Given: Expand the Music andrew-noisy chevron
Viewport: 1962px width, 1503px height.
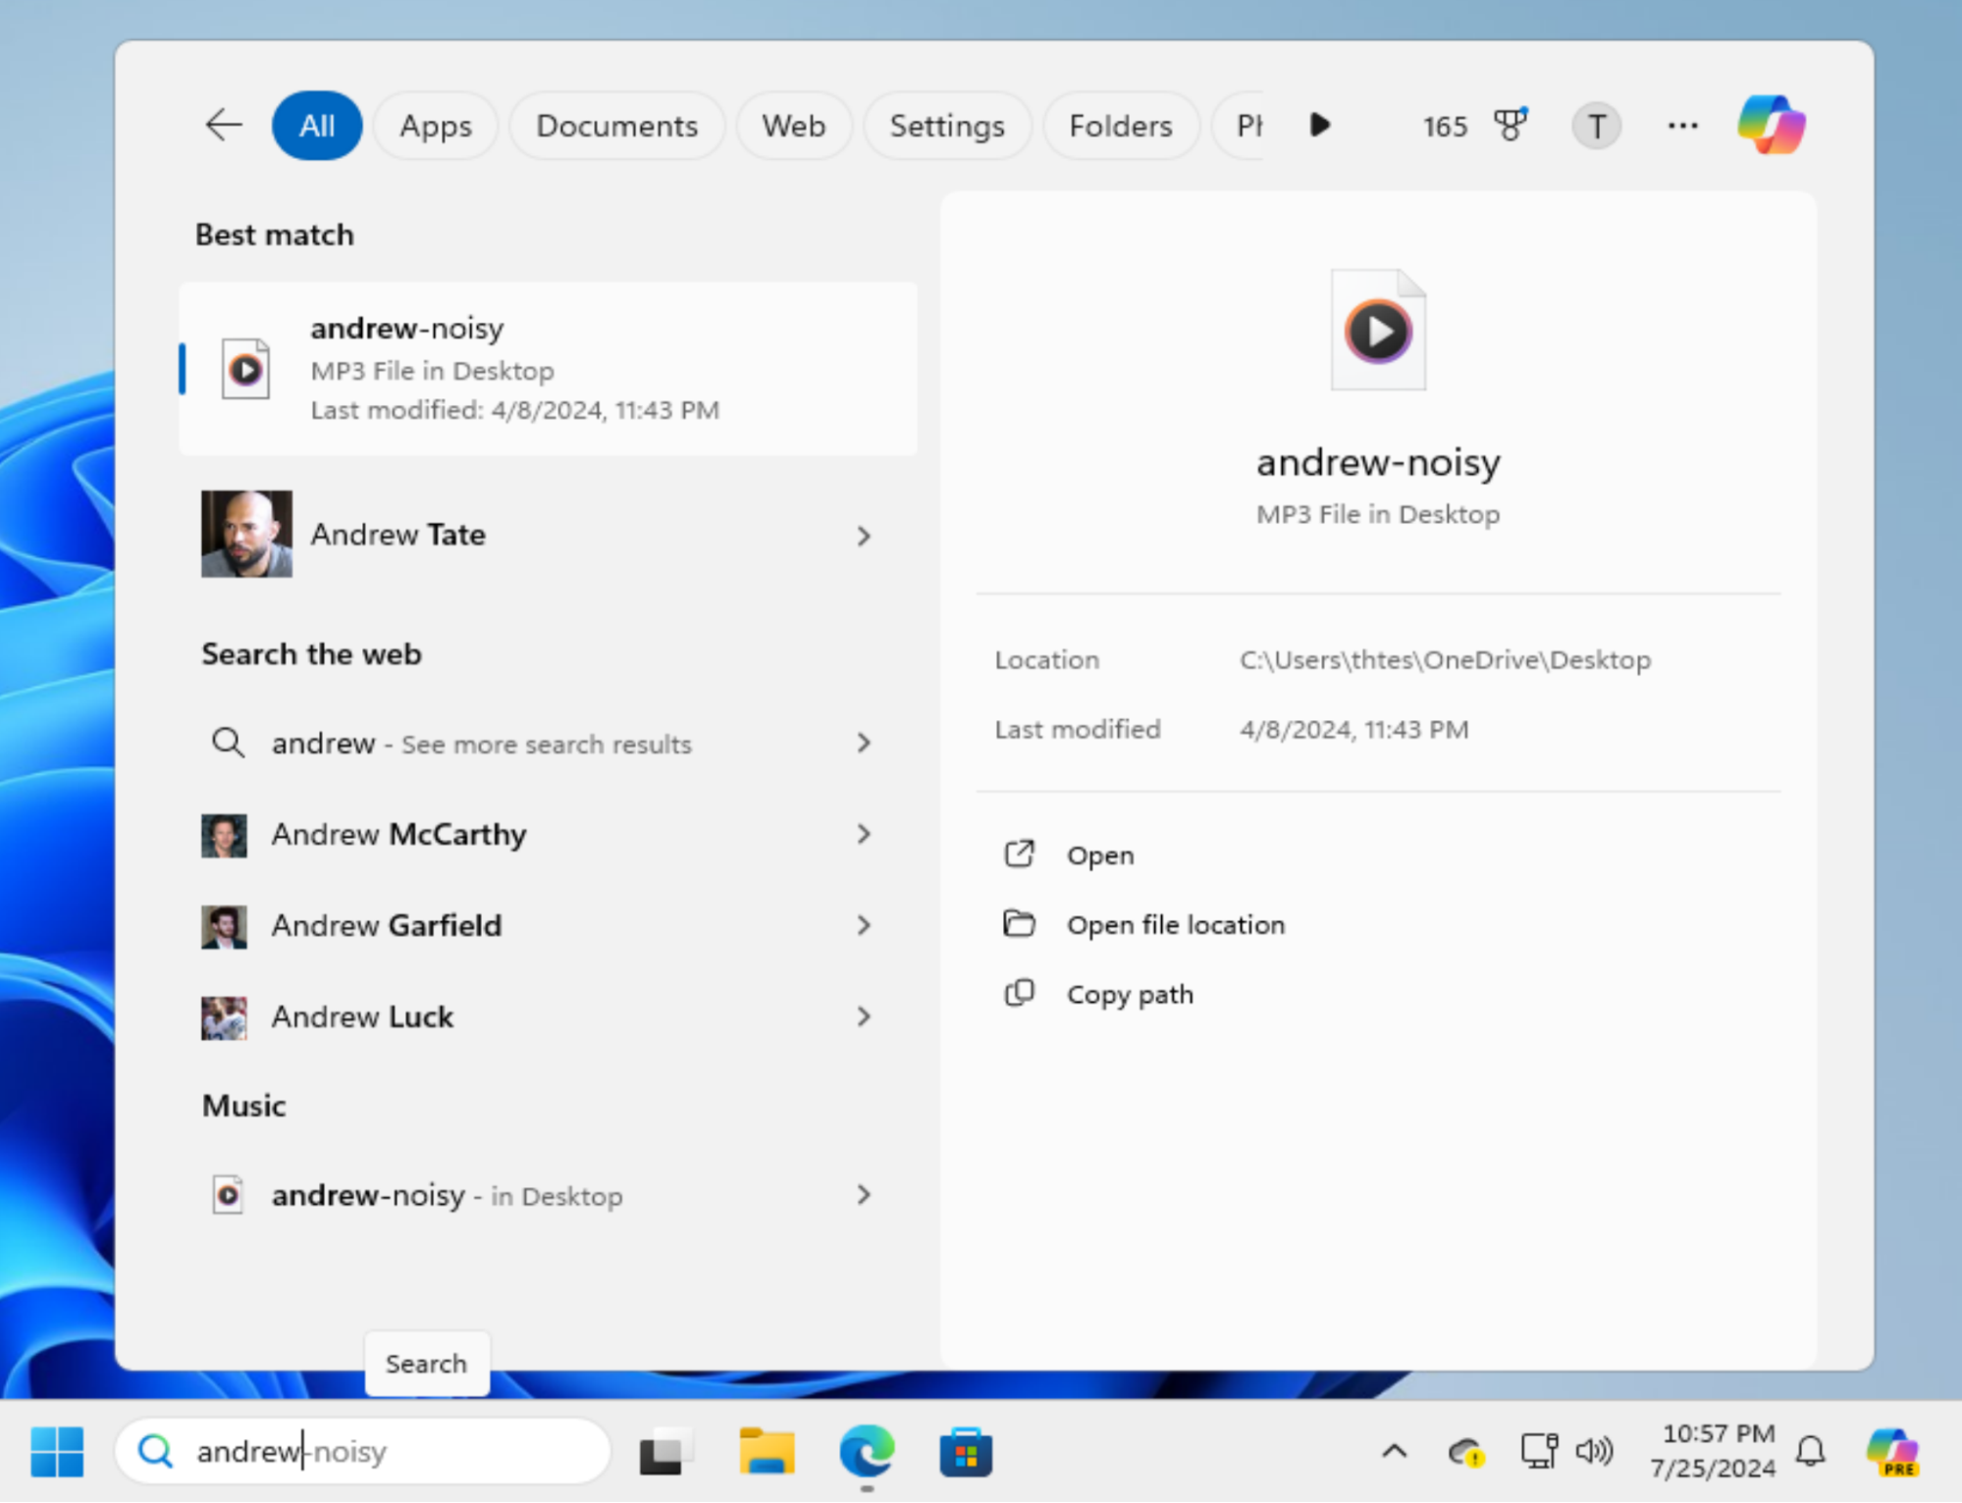Looking at the screenshot, I should pyautogui.click(x=864, y=1195).
